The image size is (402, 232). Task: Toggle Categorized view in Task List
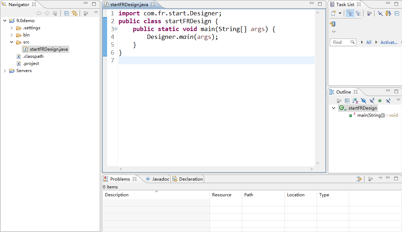click(x=350, y=13)
